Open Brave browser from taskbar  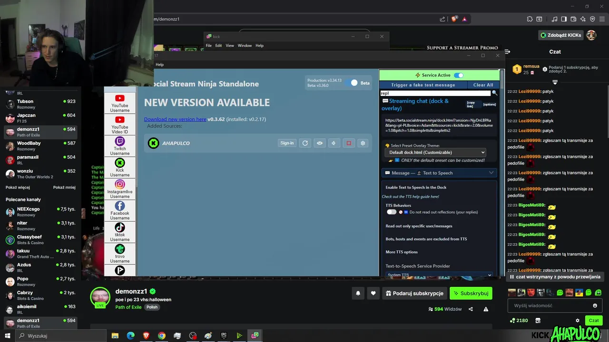[x=146, y=335]
